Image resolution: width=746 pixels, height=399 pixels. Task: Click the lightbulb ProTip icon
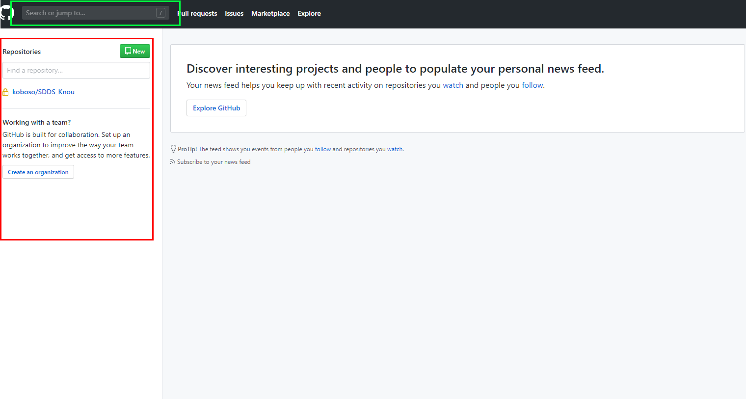pyautogui.click(x=173, y=149)
